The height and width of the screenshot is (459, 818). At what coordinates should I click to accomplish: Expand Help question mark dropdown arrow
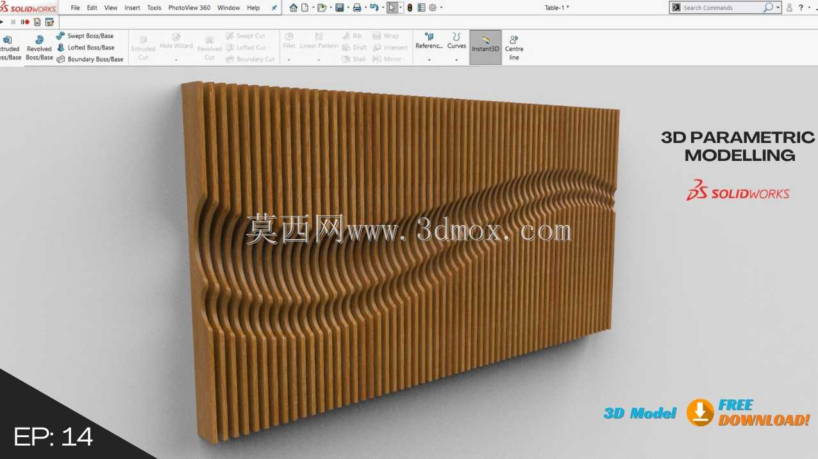point(809,8)
